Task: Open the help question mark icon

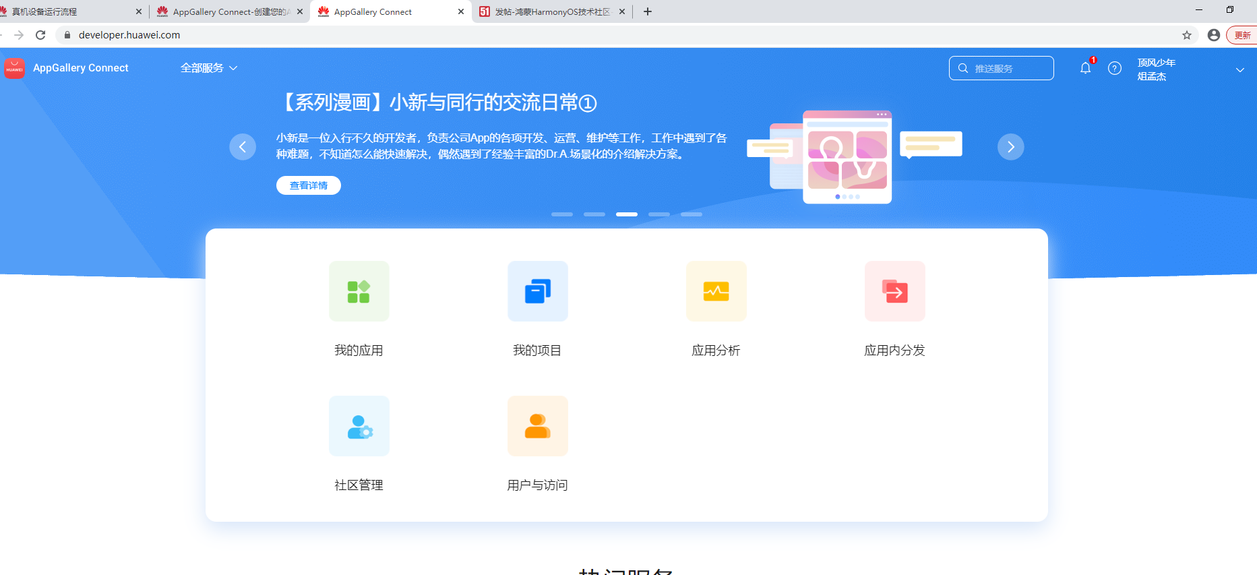Action: (1115, 68)
